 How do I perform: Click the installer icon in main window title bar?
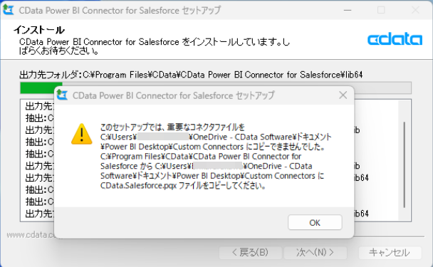9,10
